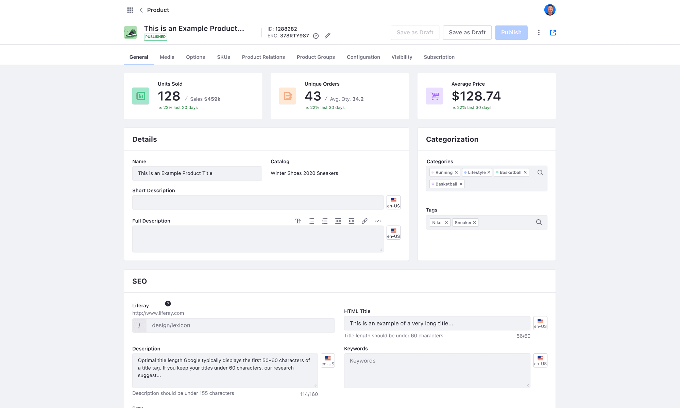The image size is (680, 408).
Task: Remove the Running category tag
Action: [456, 172]
